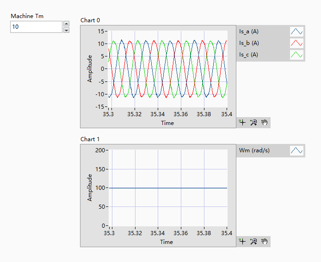Click the Time axis label of Chart 1
The width and height of the screenshot is (321, 262).
point(167,242)
